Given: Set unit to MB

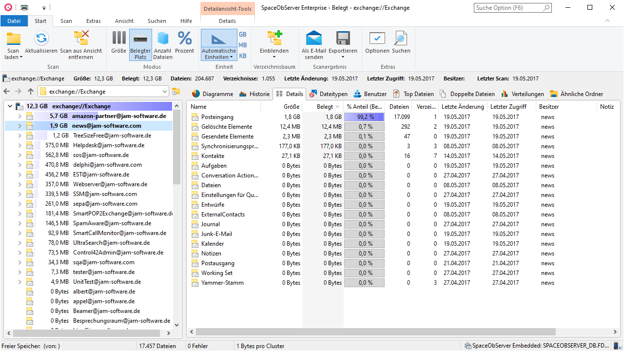Looking at the screenshot, I should [243, 45].
